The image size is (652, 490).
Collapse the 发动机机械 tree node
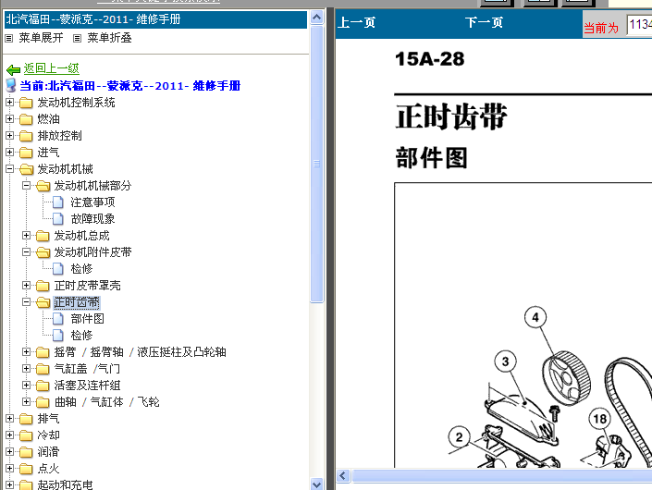pos(9,169)
